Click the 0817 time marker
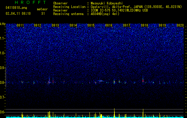 127,25
